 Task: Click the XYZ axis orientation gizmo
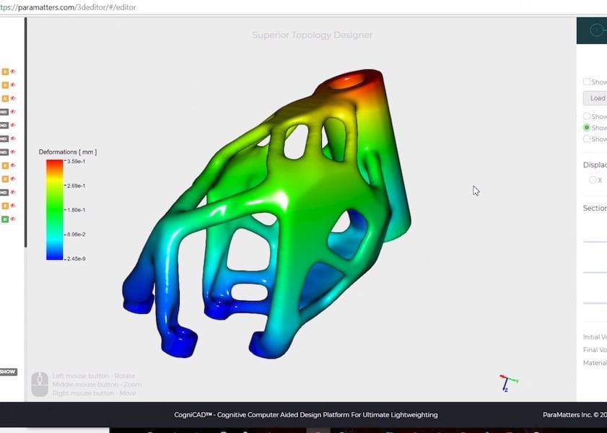click(509, 383)
